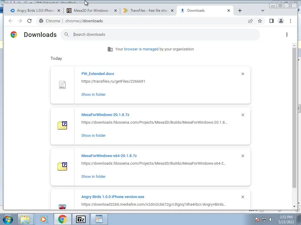Viewport: 301px width, 225px height.
Task: Go forward to next page
Action: pos(20,21)
